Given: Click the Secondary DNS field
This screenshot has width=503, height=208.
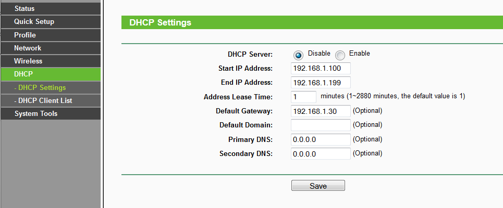Looking at the screenshot, I should [x=321, y=153].
